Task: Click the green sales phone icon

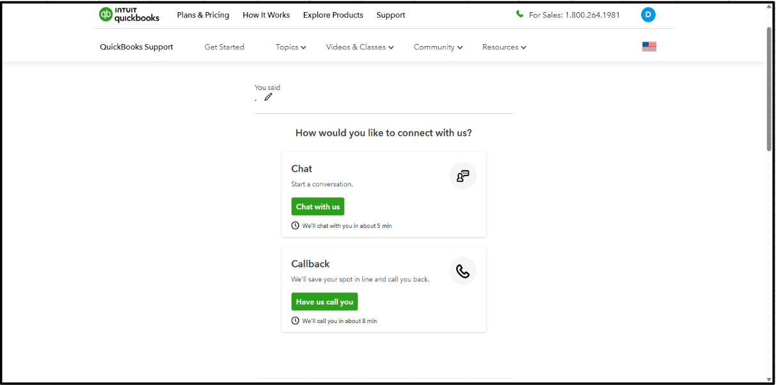Action: pos(519,14)
